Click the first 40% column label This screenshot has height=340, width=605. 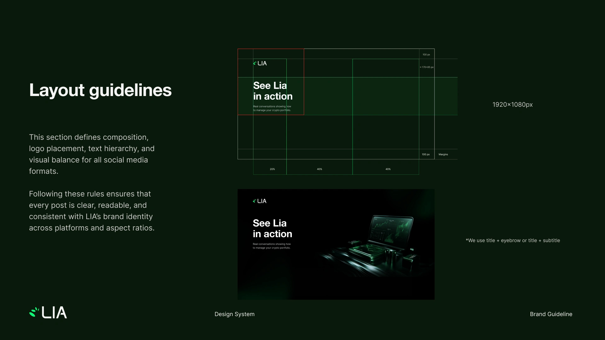pos(320,169)
